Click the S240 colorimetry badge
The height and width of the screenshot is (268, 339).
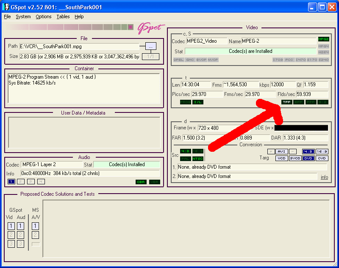324,60
